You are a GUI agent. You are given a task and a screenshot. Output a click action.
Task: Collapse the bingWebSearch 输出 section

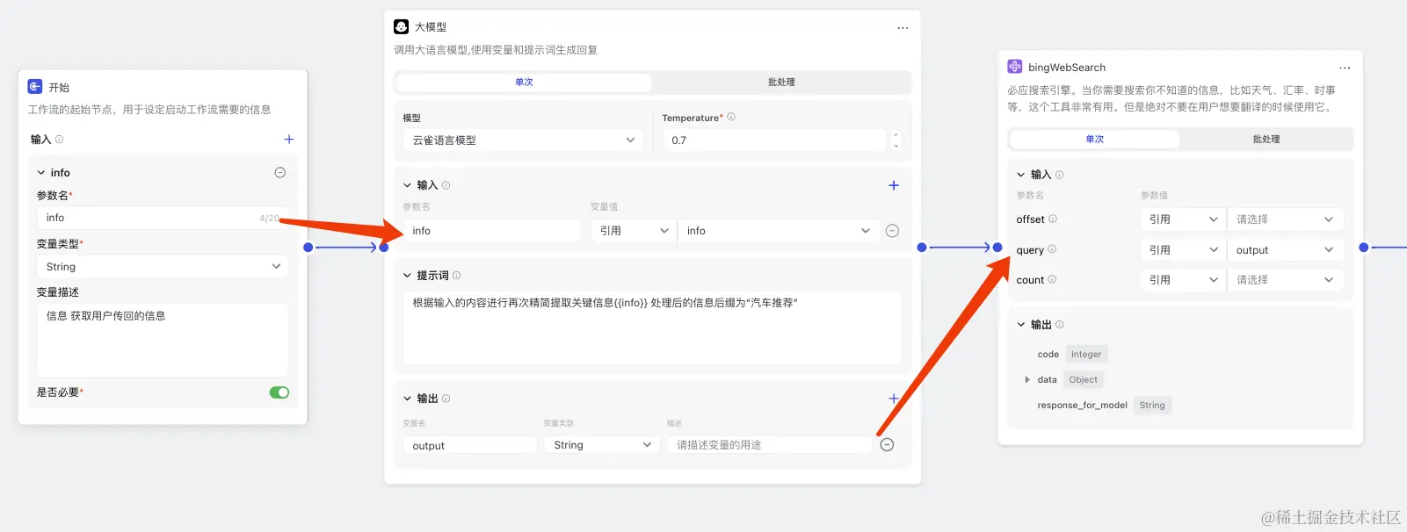[x=1020, y=325]
